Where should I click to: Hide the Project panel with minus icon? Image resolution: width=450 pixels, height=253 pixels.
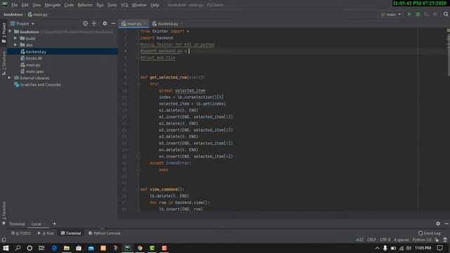pos(113,23)
